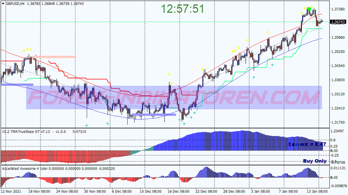The height and width of the screenshot is (195, 348).
Task: Click the green countdown timer 12:57:51
Action: click(183, 9)
